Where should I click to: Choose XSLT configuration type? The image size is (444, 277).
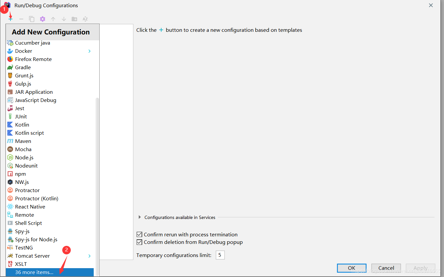(x=50, y=264)
